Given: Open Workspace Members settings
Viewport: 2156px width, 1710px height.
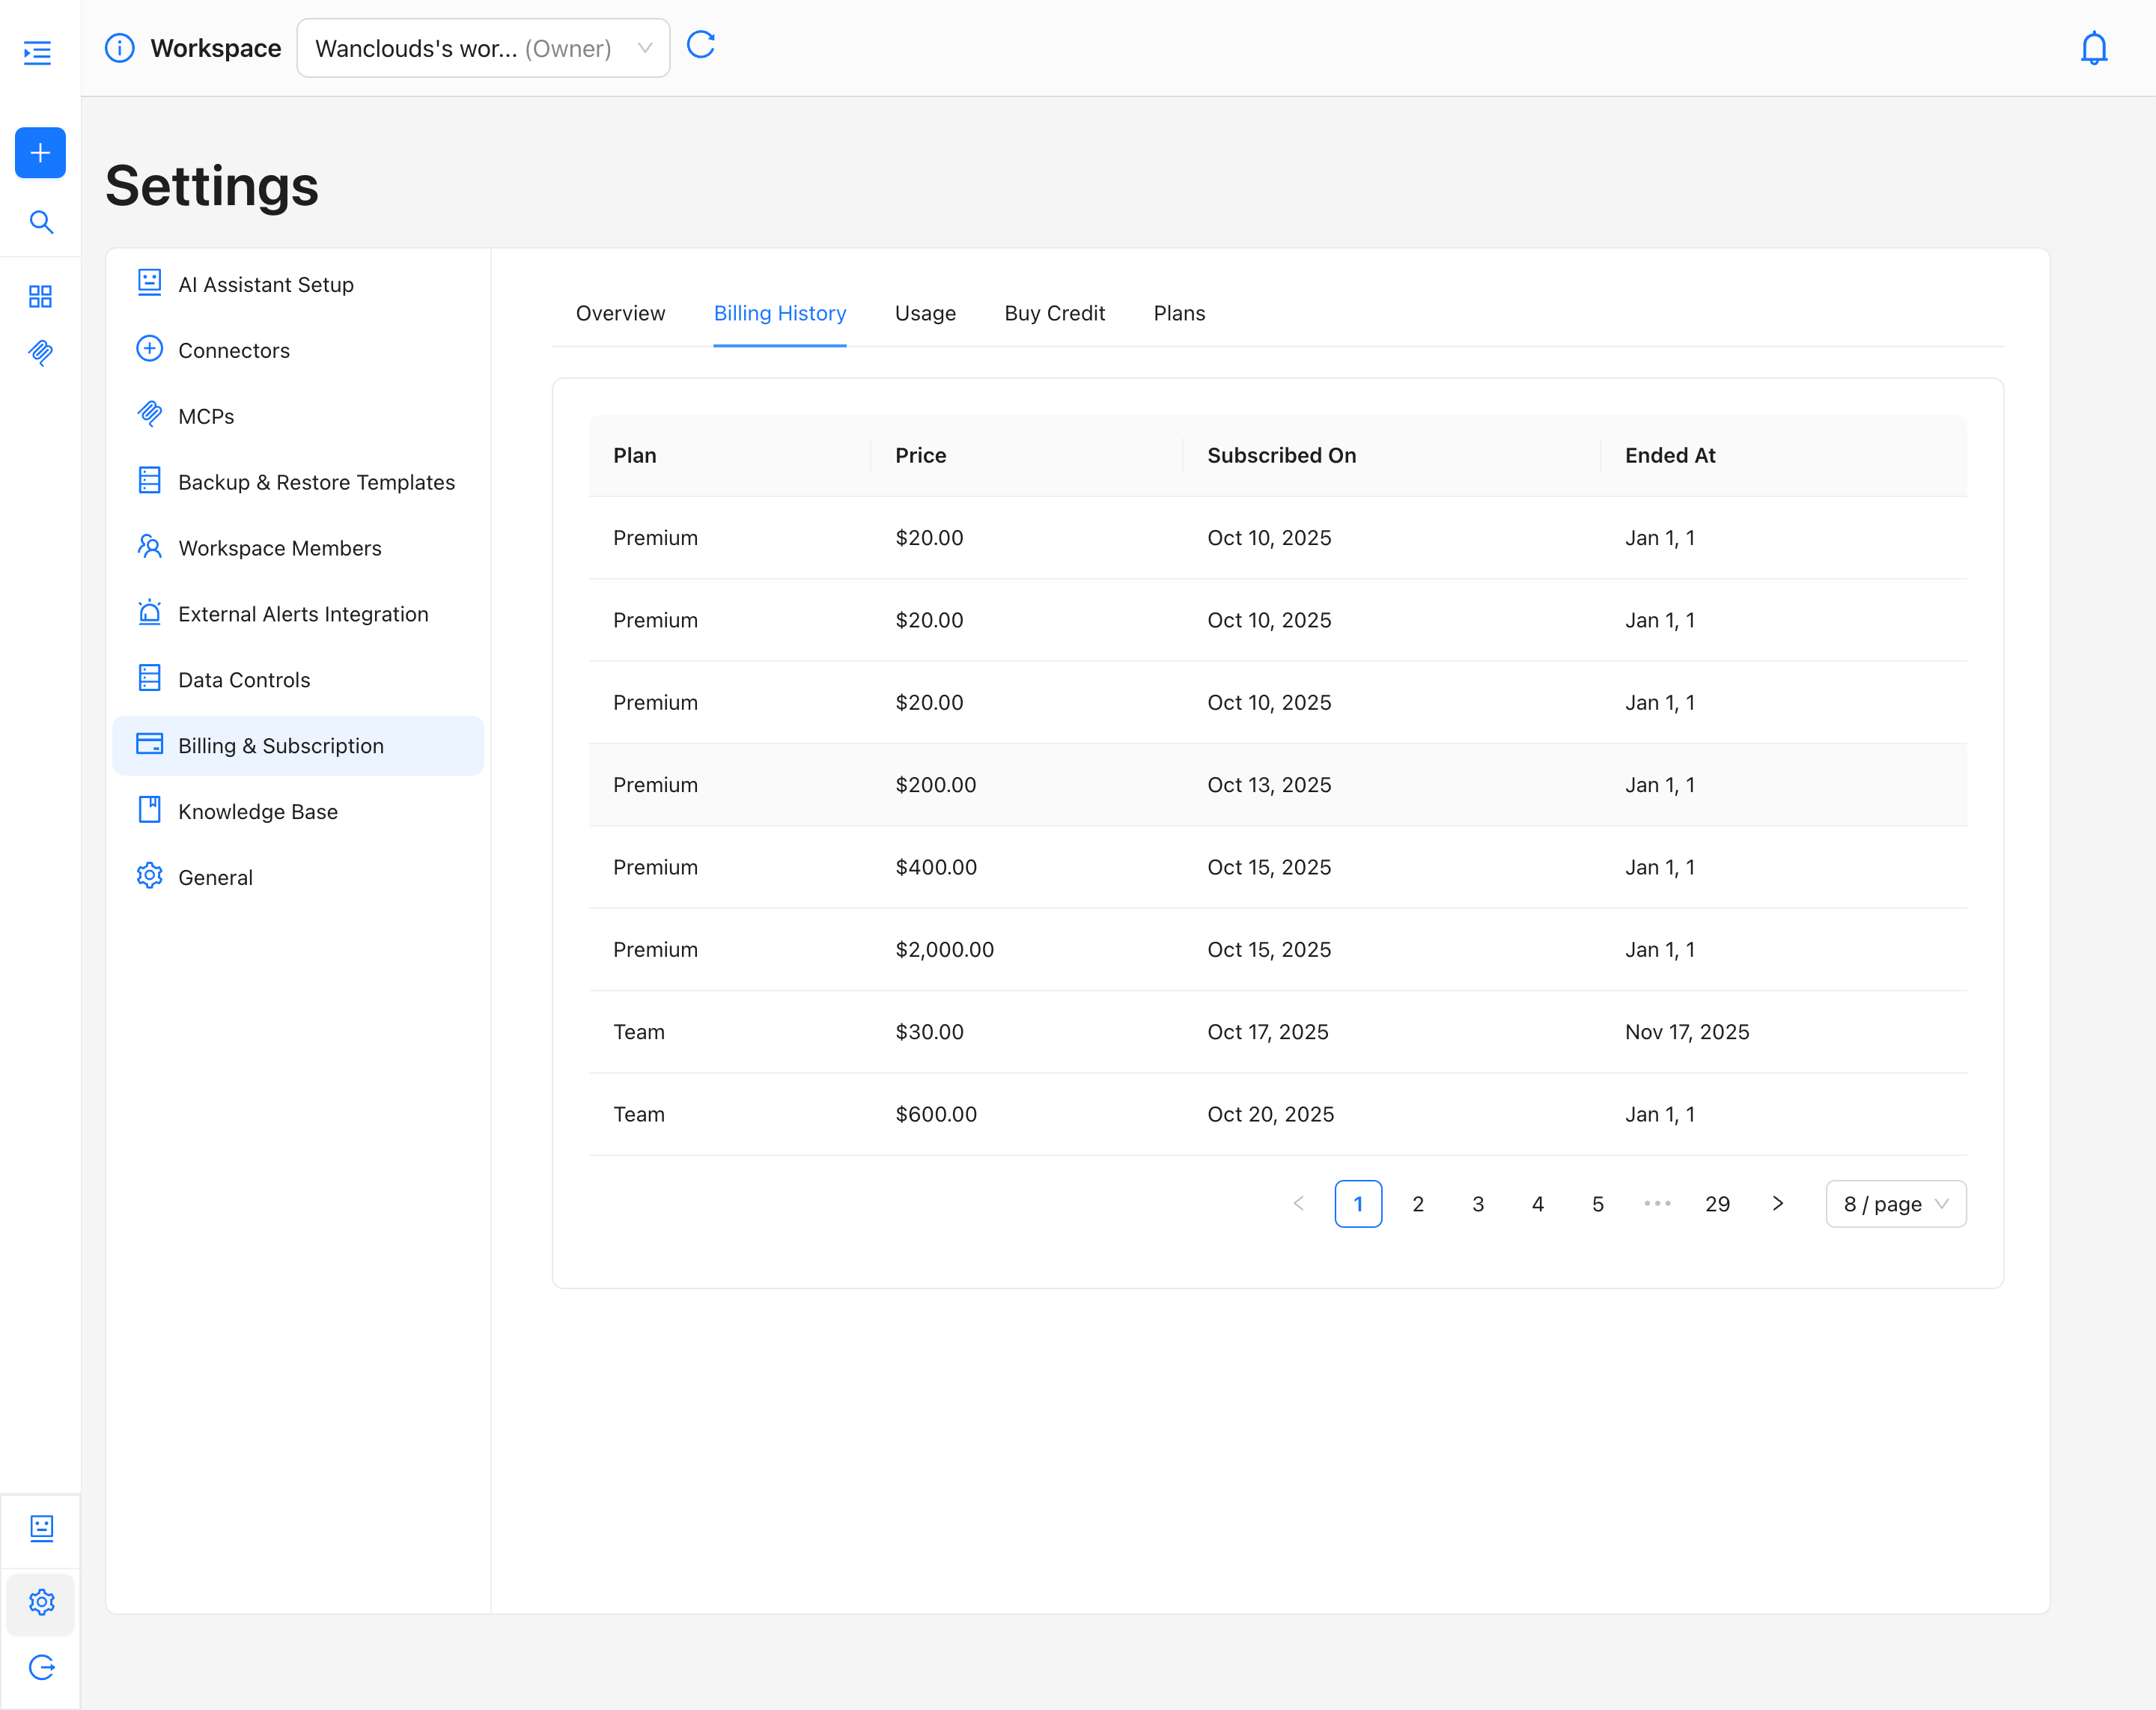Looking at the screenshot, I should click(x=279, y=548).
